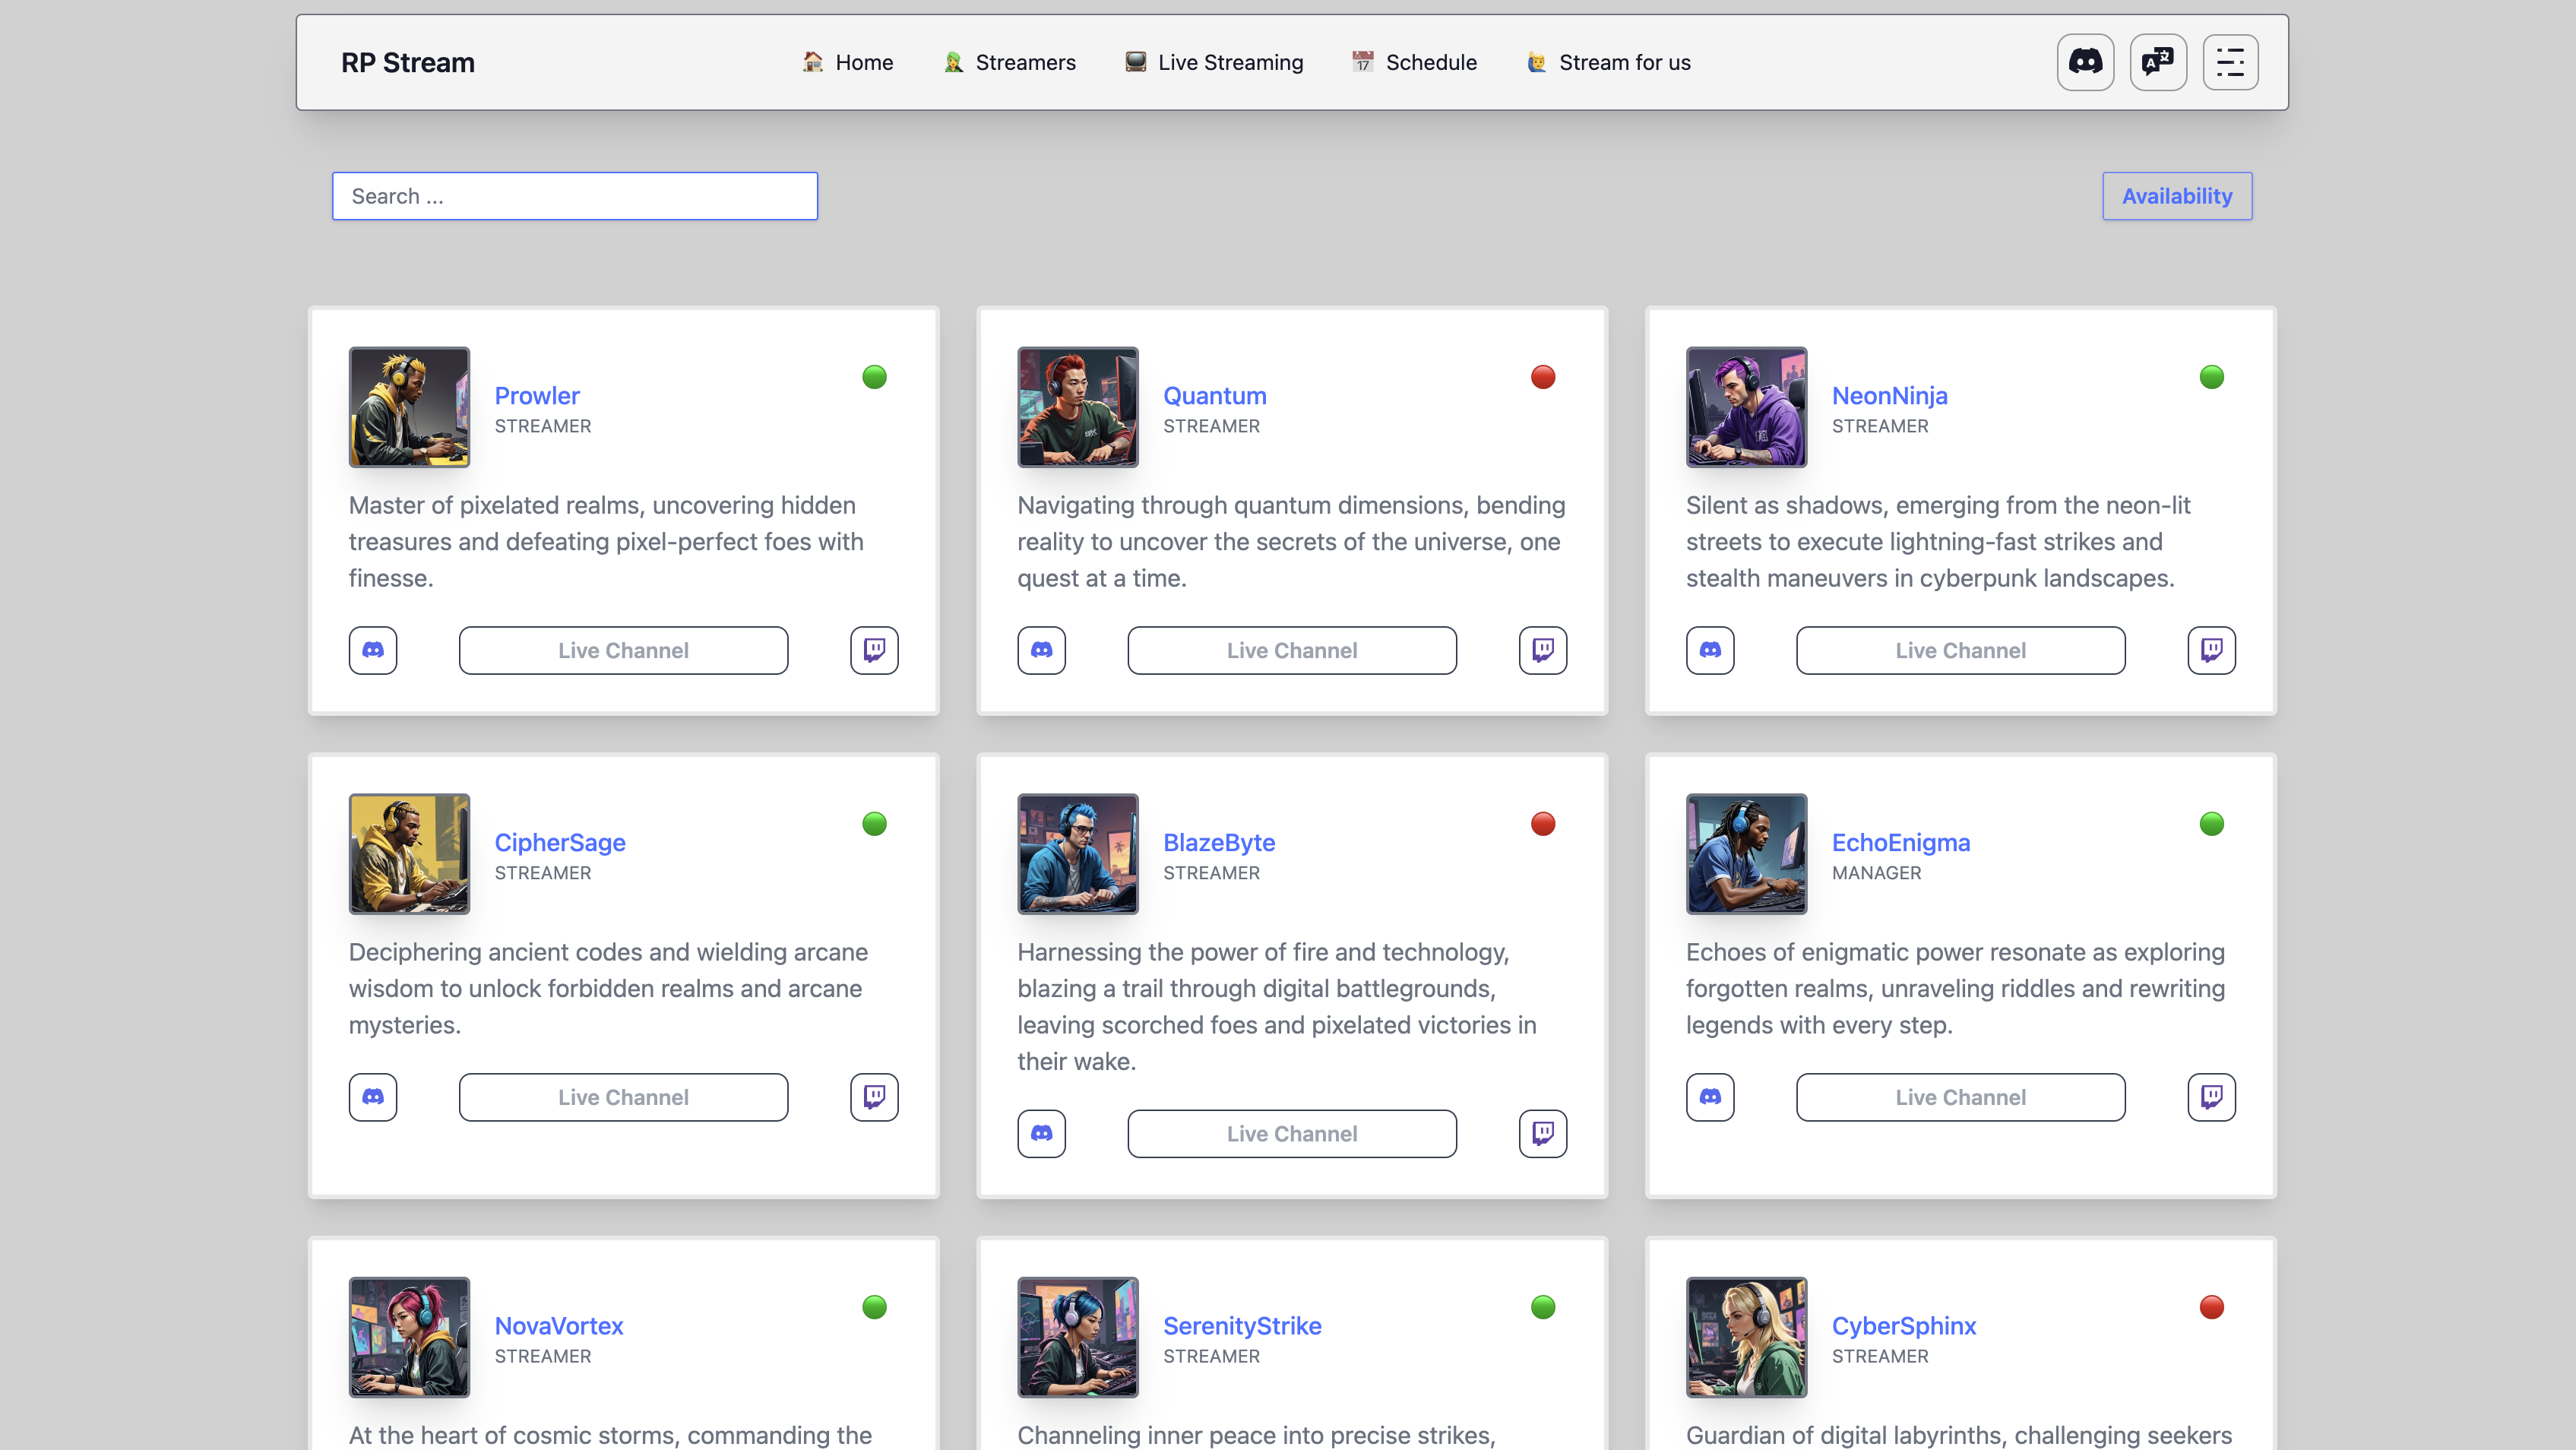Click BlazeByte's Discord icon button
The image size is (2576, 1450).
1041,1133
